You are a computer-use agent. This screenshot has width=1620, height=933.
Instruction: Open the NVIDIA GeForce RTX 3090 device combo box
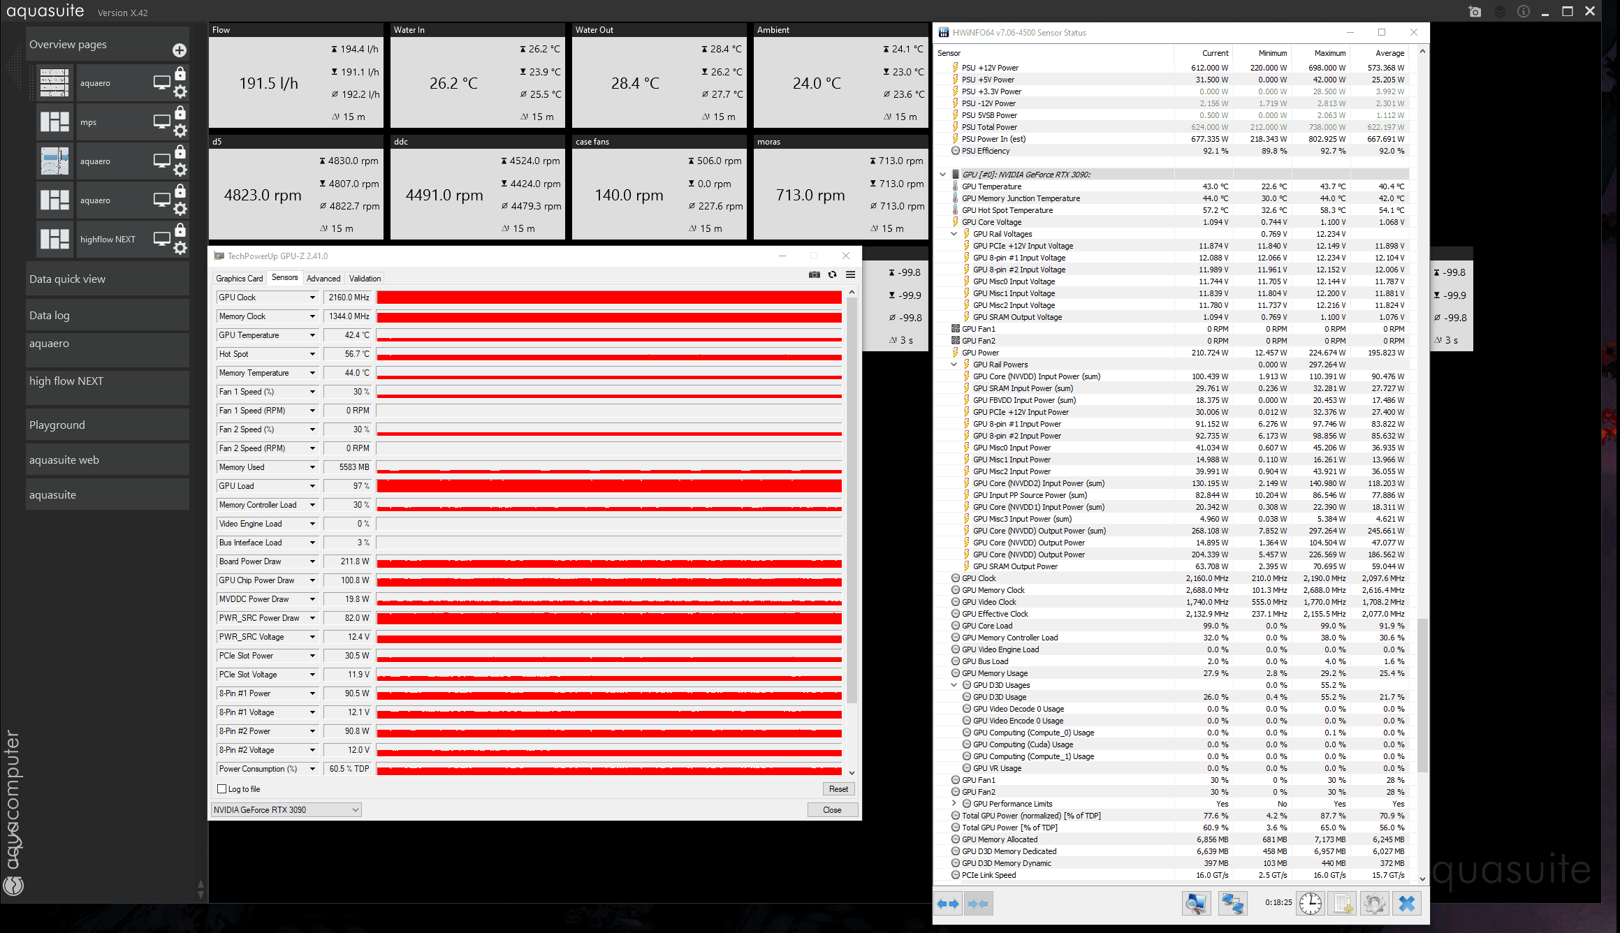[286, 810]
